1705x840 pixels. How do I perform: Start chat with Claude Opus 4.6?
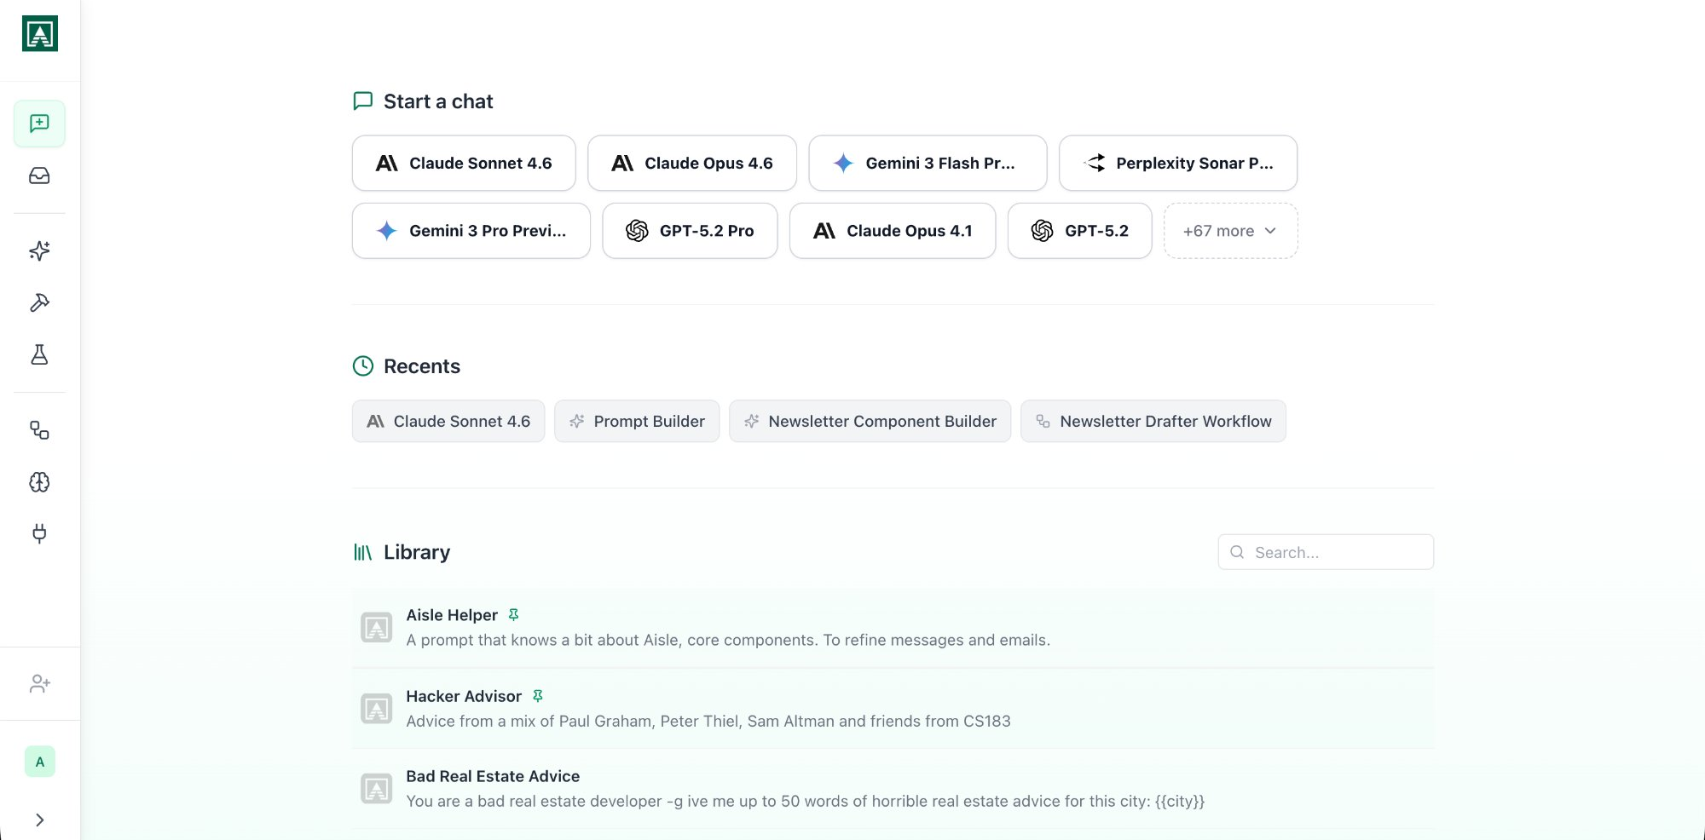692,163
